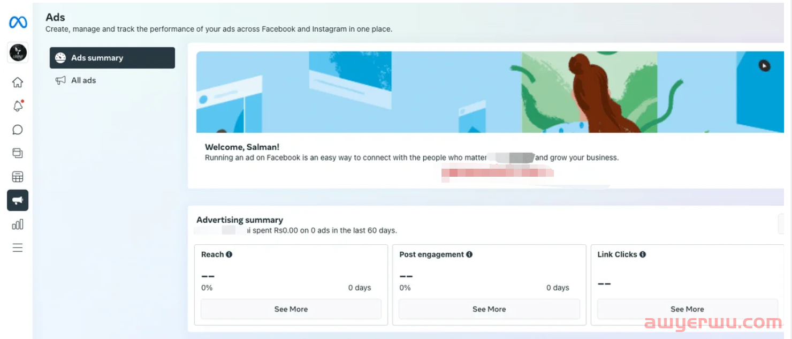This screenshot has height=339, width=792.
Task: Click the Reach info icon
Action: point(229,254)
